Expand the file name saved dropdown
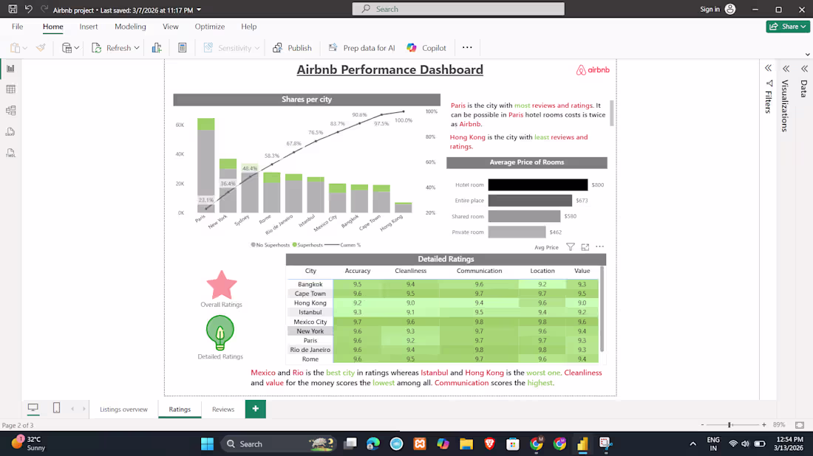Image resolution: width=813 pixels, height=456 pixels. [x=199, y=10]
